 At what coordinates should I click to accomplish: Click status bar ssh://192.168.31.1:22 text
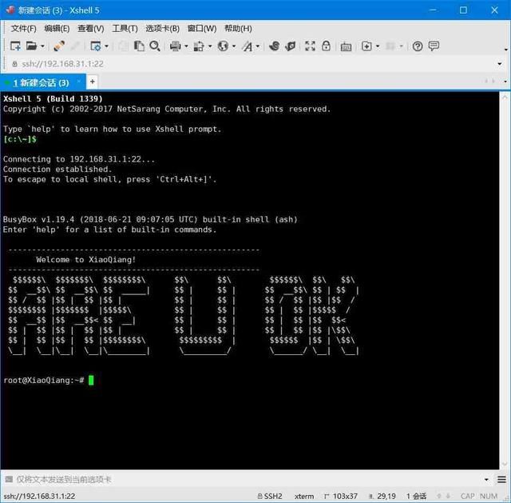[x=39, y=496]
